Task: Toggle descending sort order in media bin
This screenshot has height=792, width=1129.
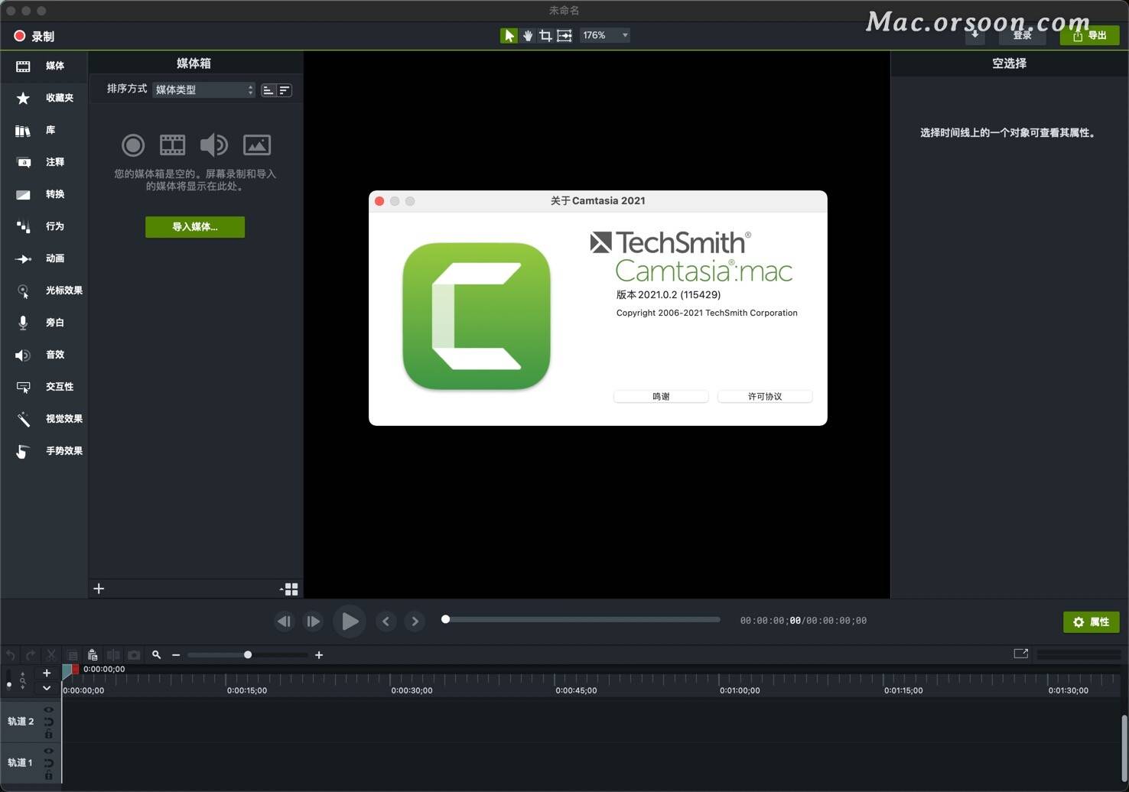Action: [x=284, y=90]
